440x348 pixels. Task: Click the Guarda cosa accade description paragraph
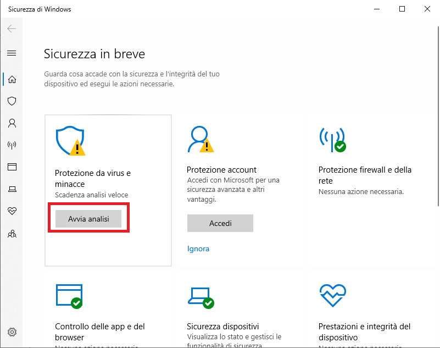[132, 79]
